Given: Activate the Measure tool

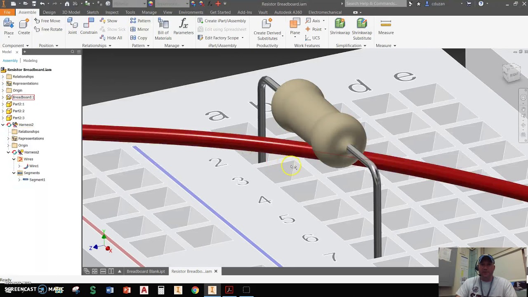Looking at the screenshot, I should [x=386, y=27].
